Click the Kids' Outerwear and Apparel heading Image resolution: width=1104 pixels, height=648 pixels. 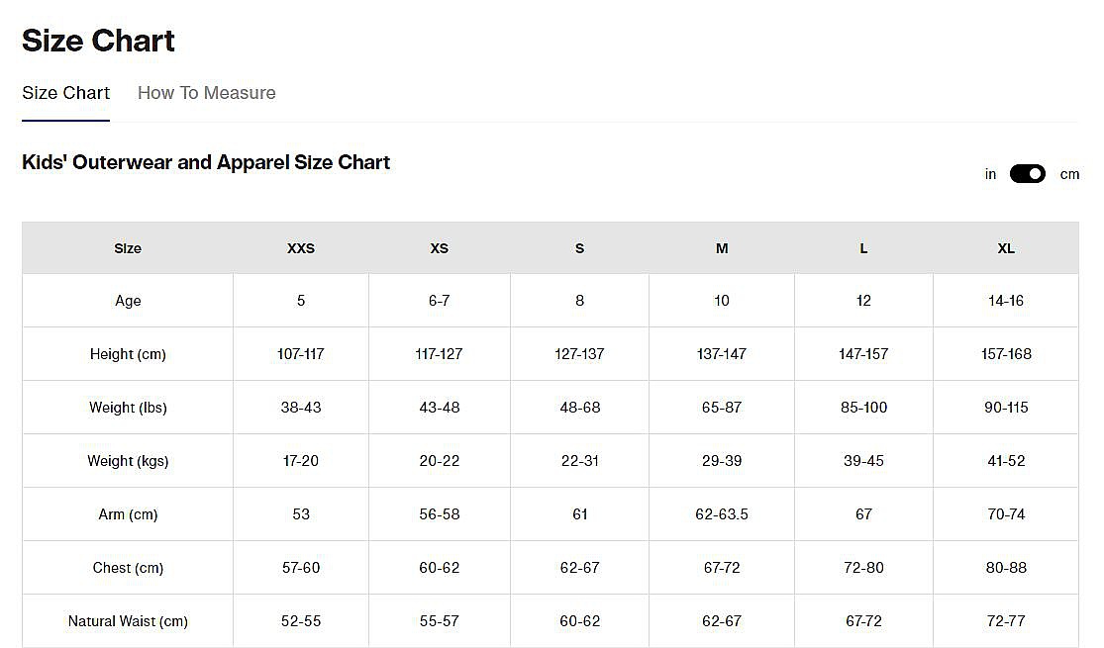click(206, 162)
